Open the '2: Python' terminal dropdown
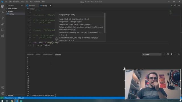The image size is (182, 102). click(x=152, y=54)
